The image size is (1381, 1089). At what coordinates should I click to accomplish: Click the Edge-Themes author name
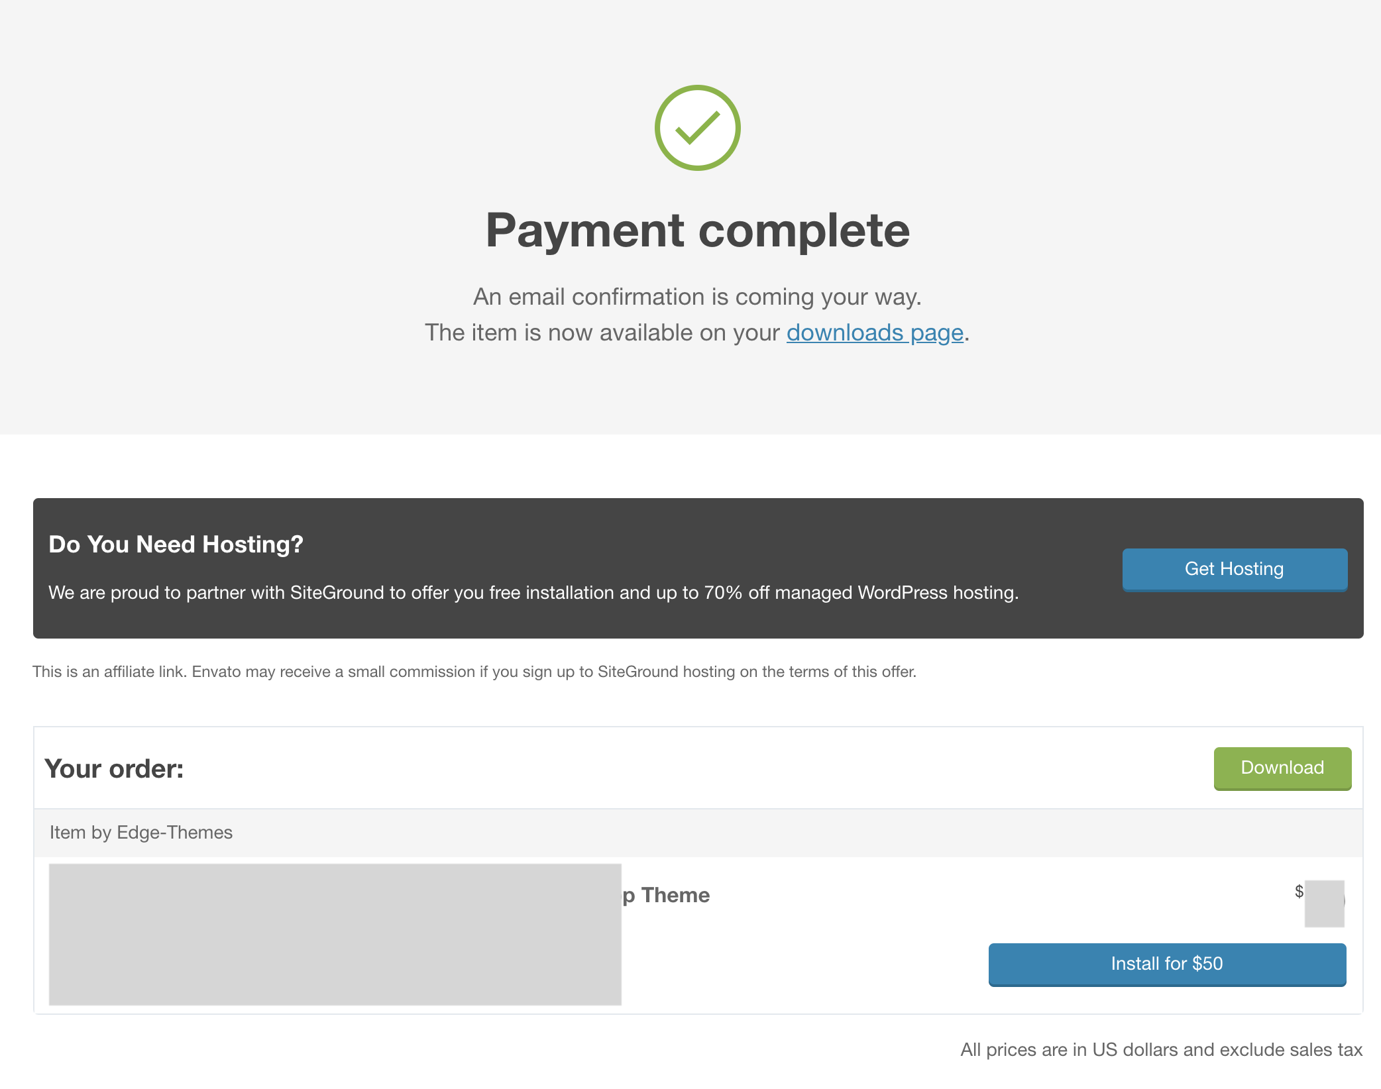(175, 833)
